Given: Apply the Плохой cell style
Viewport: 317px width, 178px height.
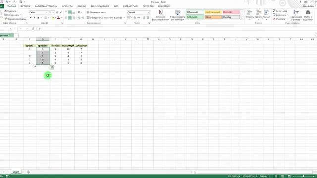Looking at the screenshot, I should pos(231,12).
